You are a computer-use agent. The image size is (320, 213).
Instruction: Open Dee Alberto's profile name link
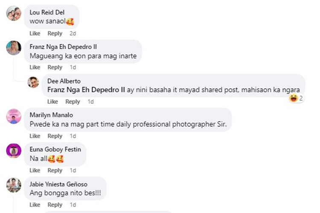click(x=64, y=81)
